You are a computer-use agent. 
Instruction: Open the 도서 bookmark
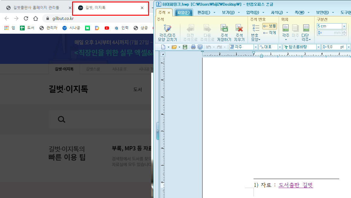tap(27, 28)
